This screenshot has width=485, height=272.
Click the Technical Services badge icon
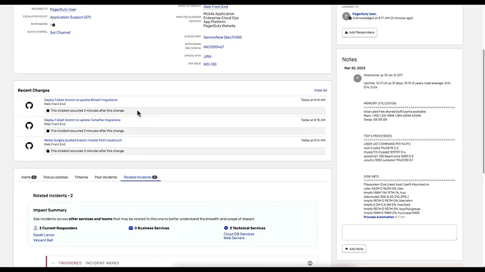point(226,228)
